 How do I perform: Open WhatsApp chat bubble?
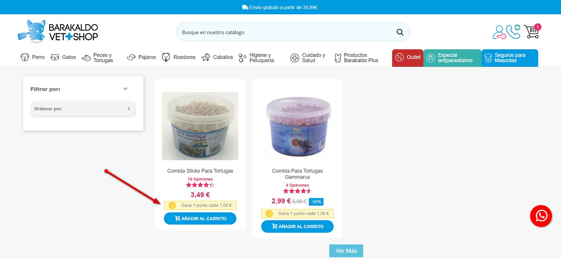coord(541,216)
